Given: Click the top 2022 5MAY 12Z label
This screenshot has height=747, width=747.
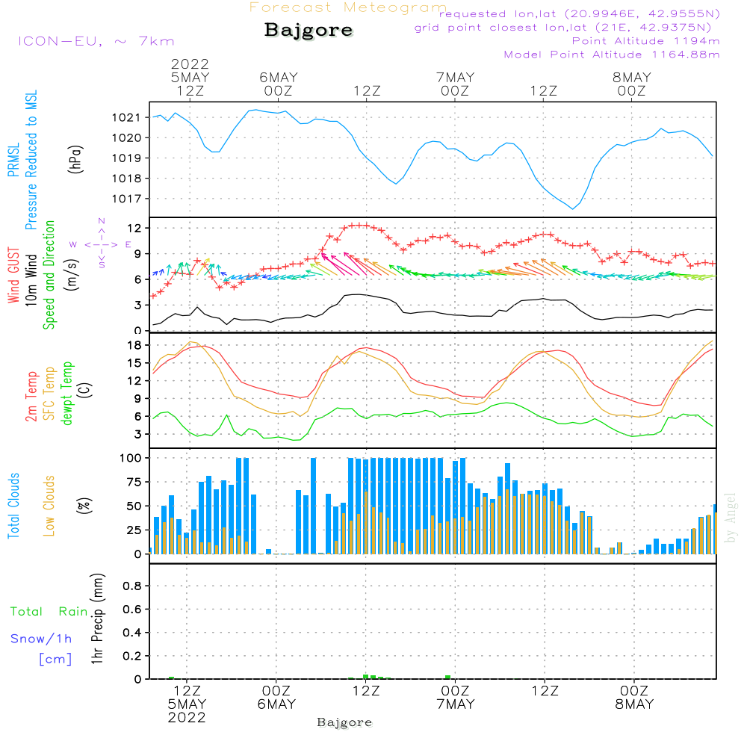Looking at the screenshot, I should point(190,77).
